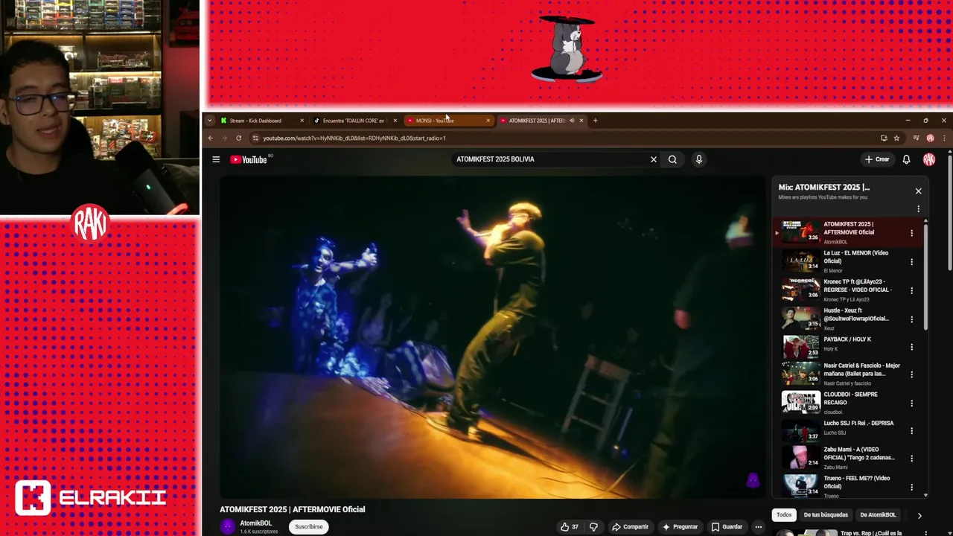
Task: Select Nasir Catriel & Fasciolo title text
Action: coord(861,369)
